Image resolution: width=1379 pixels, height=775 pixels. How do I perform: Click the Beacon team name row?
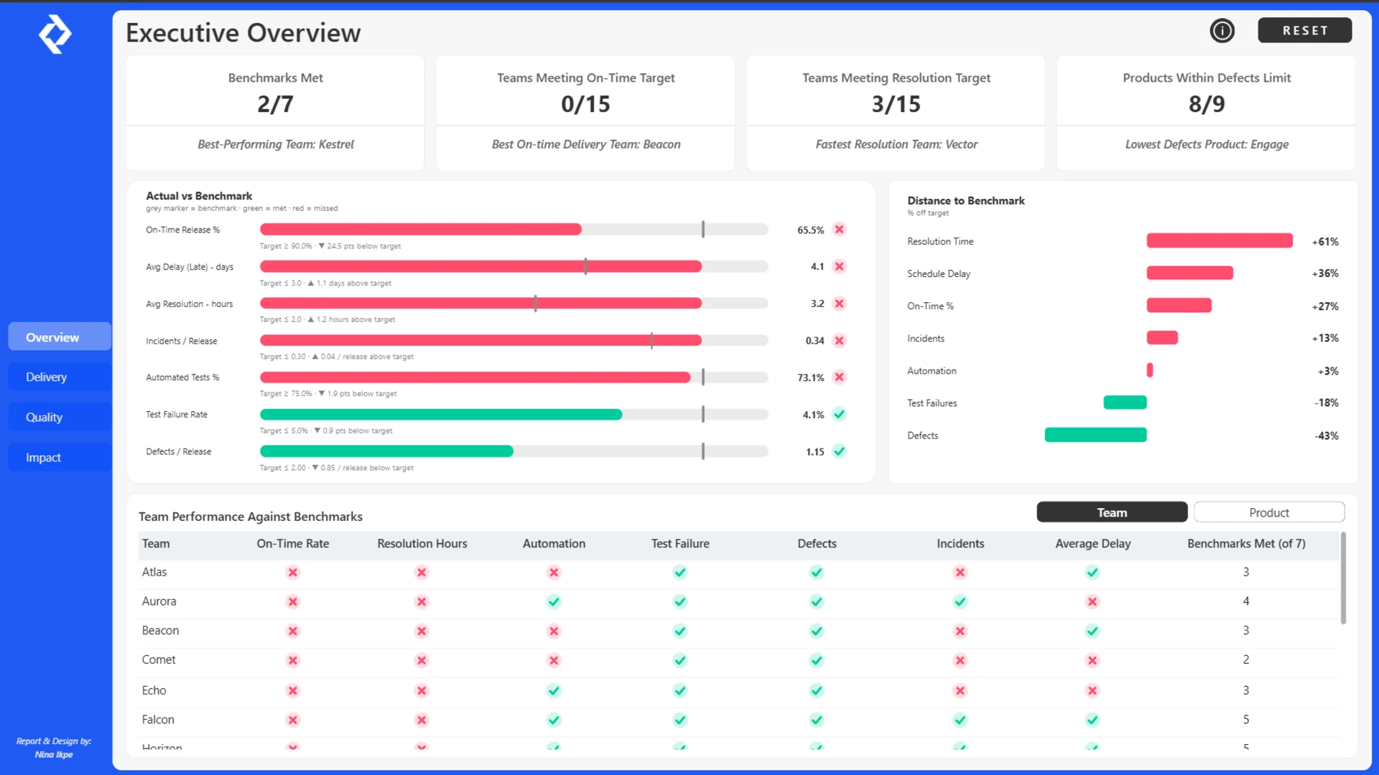point(160,631)
